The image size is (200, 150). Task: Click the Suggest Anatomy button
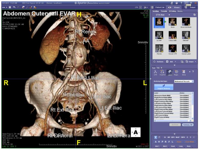click(x=164, y=87)
